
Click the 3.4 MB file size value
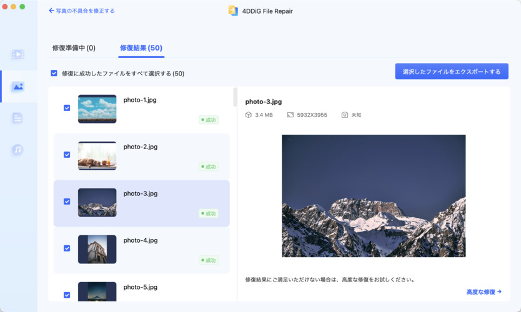click(x=264, y=115)
